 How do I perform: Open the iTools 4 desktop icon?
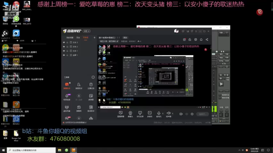tap(16, 34)
